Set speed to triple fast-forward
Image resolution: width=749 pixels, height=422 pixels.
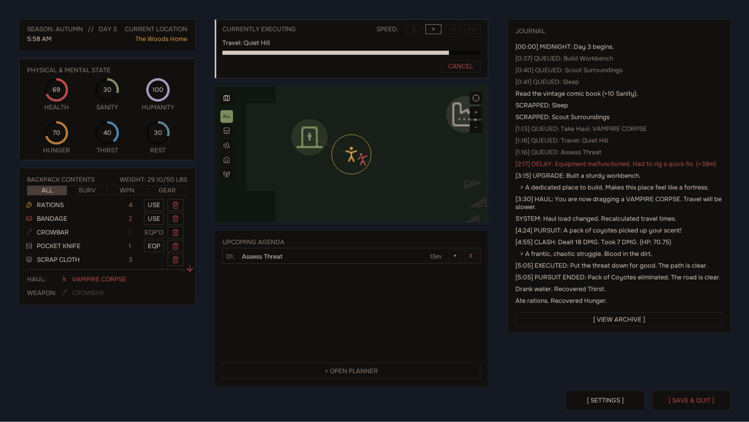tap(472, 29)
